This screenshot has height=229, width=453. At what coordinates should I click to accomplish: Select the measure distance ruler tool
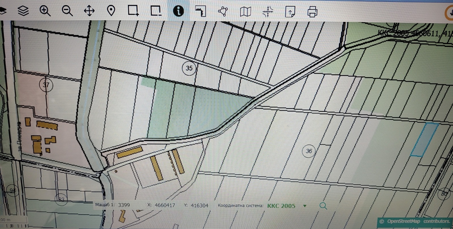click(201, 11)
